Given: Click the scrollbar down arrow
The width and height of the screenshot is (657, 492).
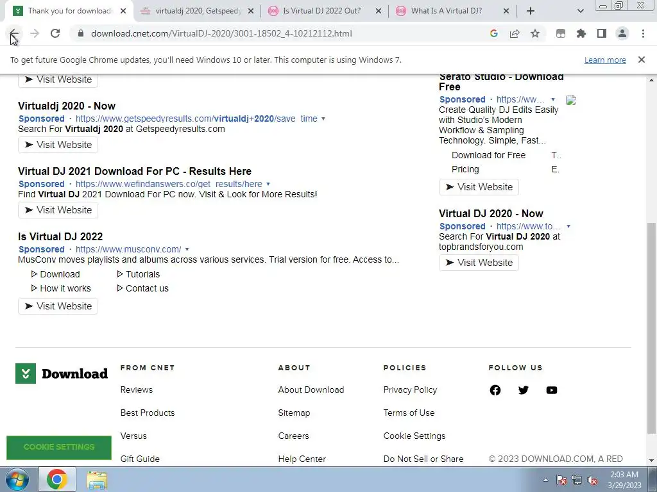Looking at the screenshot, I should [x=651, y=461].
